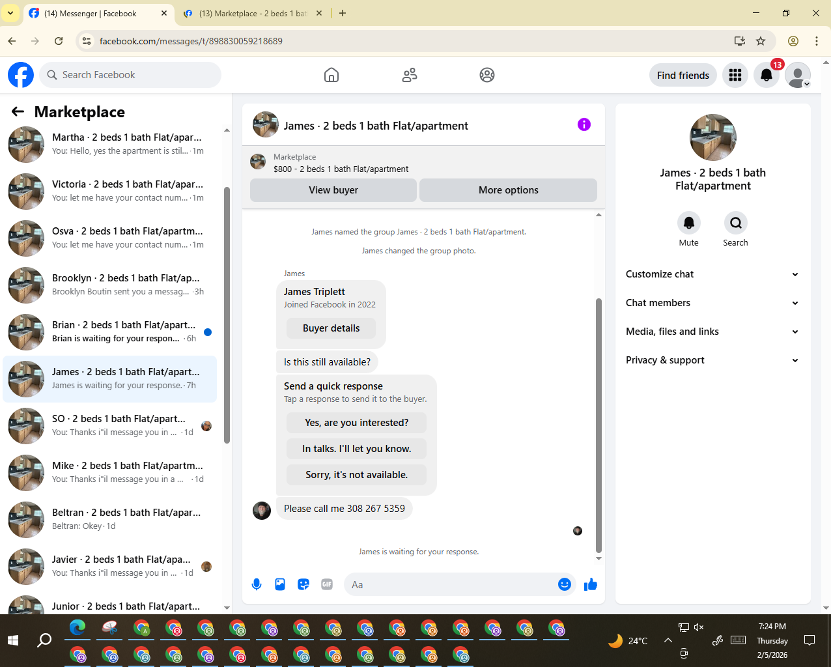The height and width of the screenshot is (667, 831).
Task: Go to the Home feed icon
Action: pos(331,75)
